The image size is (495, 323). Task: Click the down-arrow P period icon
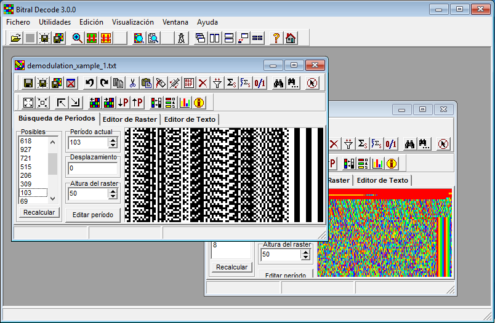pos(123,103)
